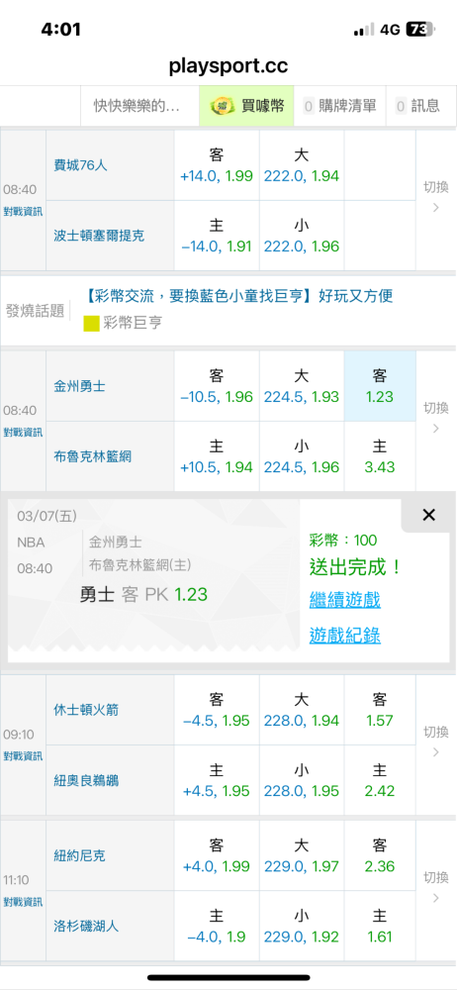Open the 休士頓火箭 team link
The height and width of the screenshot is (990, 457).
click(x=86, y=710)
